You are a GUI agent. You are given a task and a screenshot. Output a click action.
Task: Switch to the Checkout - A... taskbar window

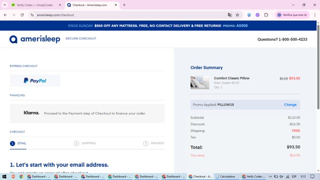(200, 176)
